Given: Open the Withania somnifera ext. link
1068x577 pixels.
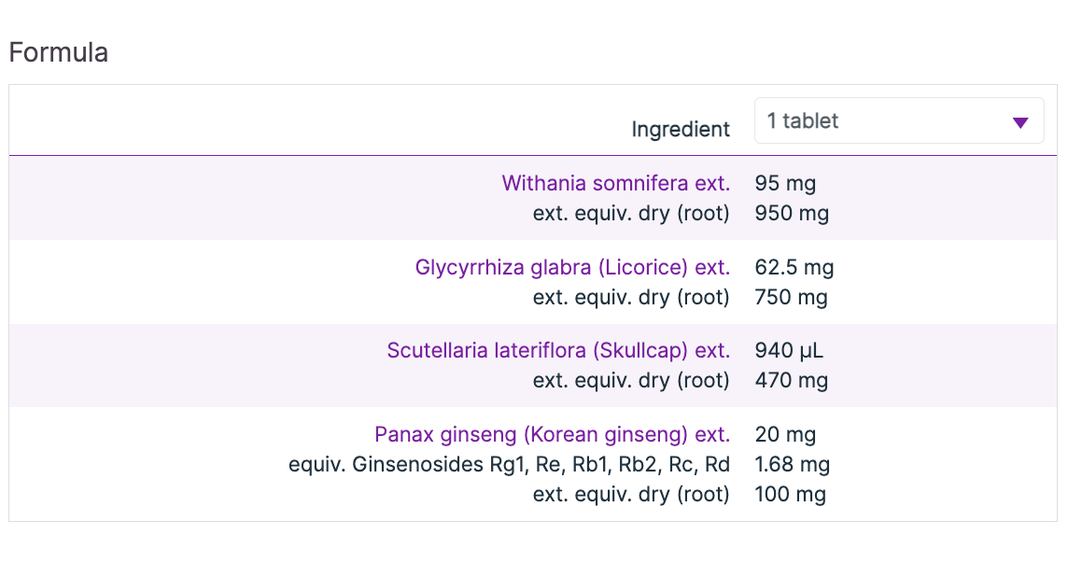Looking at the screenshot, I should point(615,183).
